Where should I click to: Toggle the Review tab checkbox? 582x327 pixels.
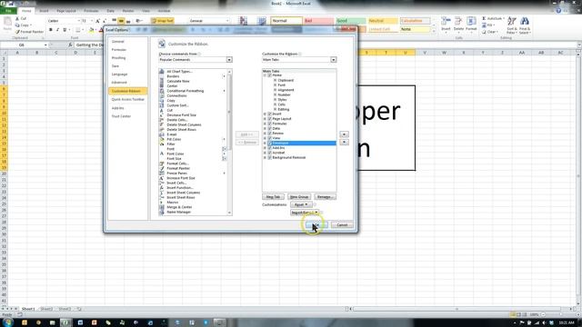[270, 134]
